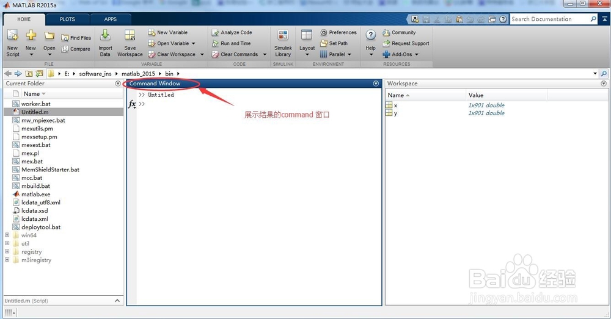The image size is (611, 319).
Task: Click the Help question mark icon
Action: pyautogui.click(x=371, y=35)
